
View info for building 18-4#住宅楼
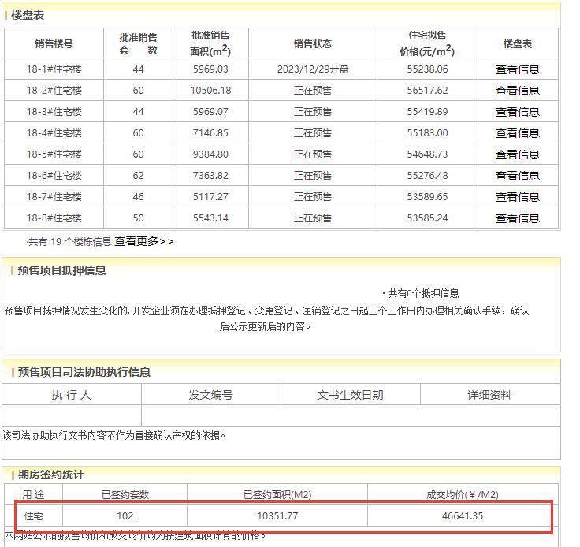[x=517, y=133]
